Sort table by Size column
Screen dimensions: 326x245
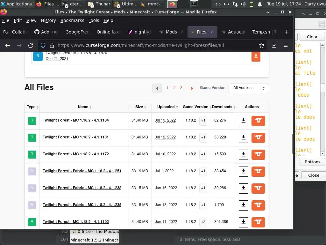pos(140,107)
